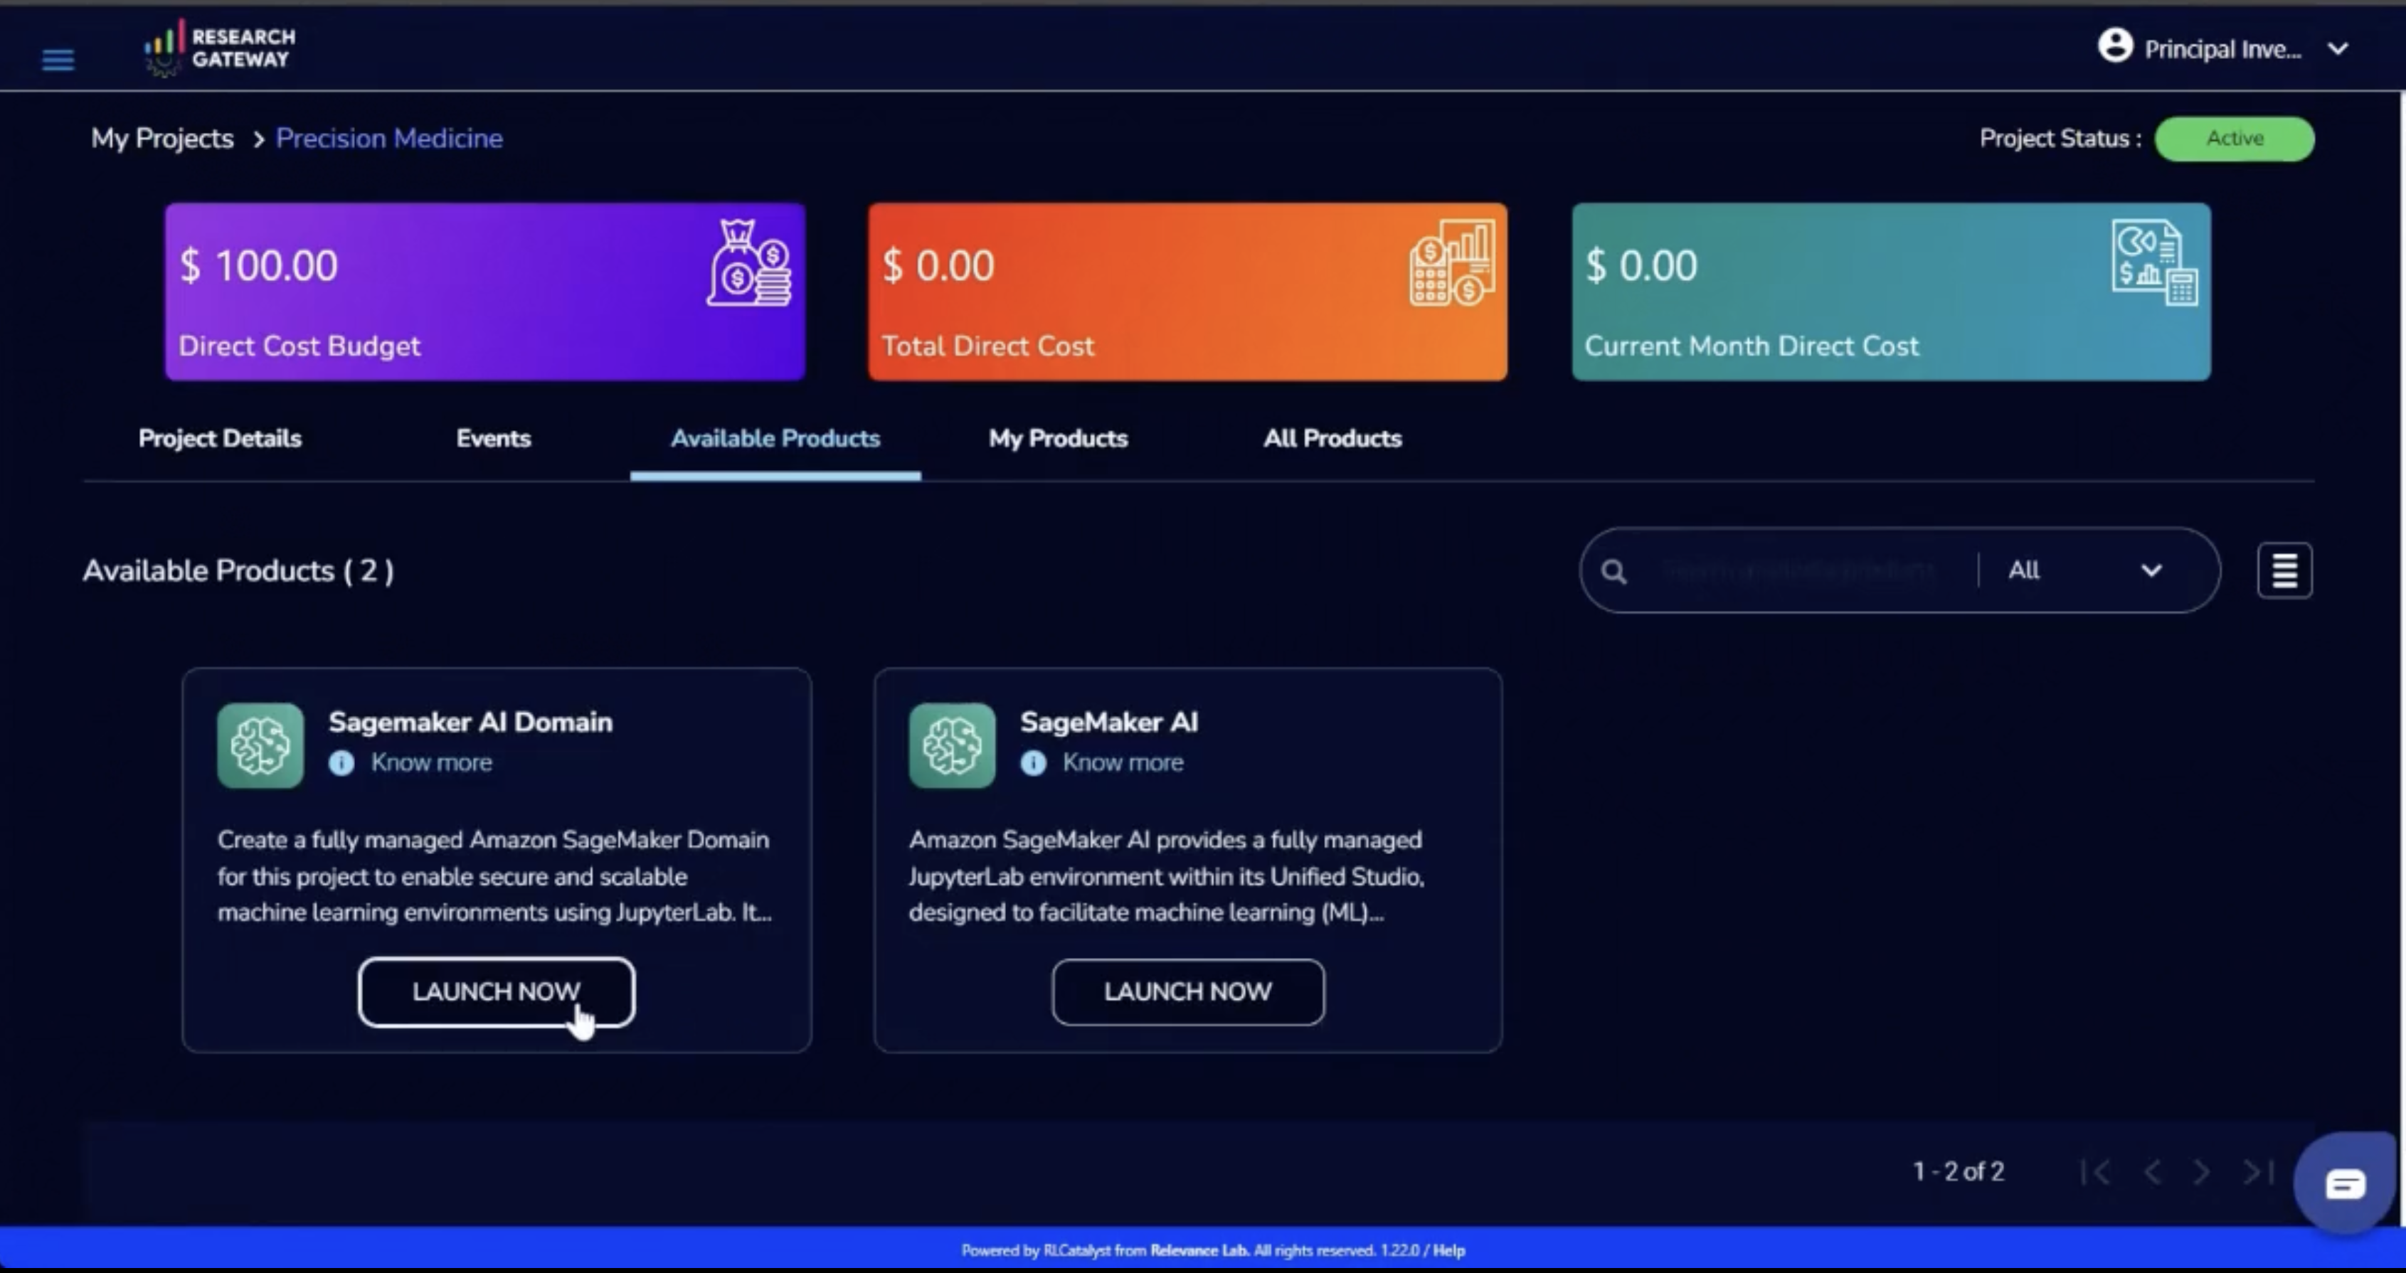Click the info icon on SageMaker AI card
The height and width of the screenshot is (1273, 2406).
pyautogui.click(x=1033, y=763)
